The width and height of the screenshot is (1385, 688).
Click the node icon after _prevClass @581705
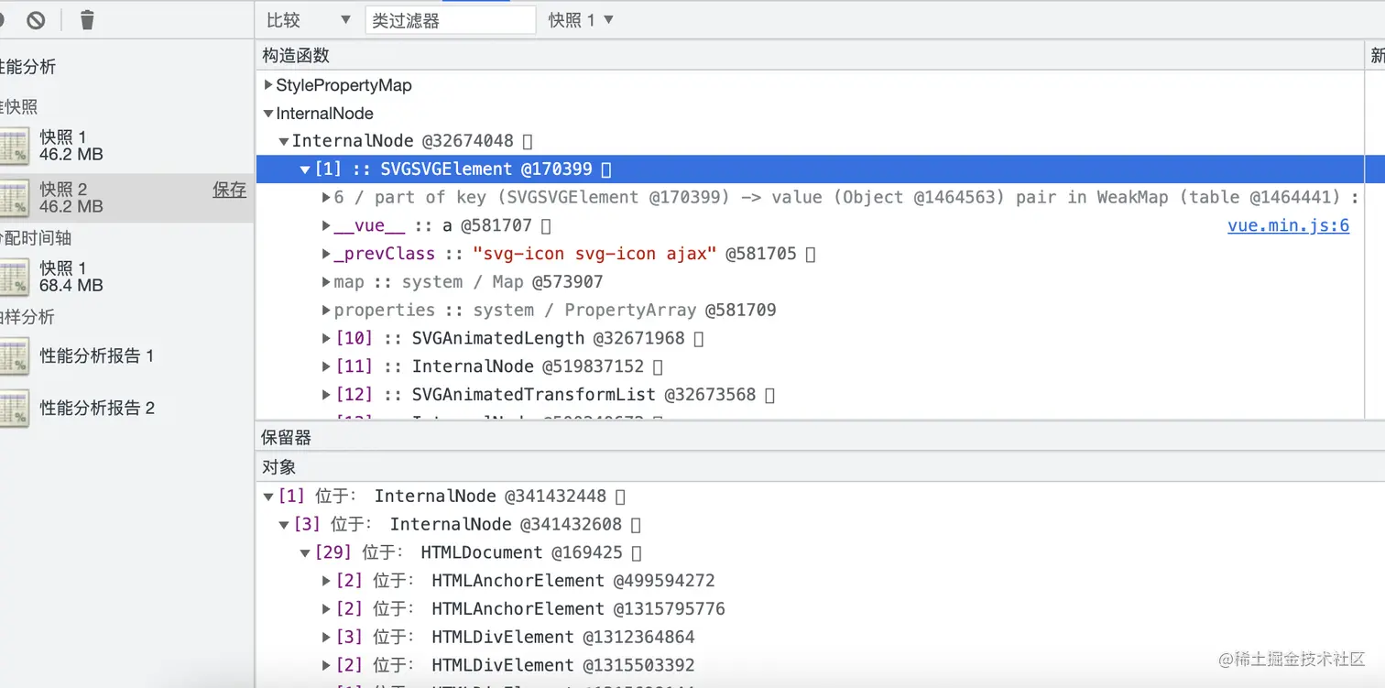(810, 254)
